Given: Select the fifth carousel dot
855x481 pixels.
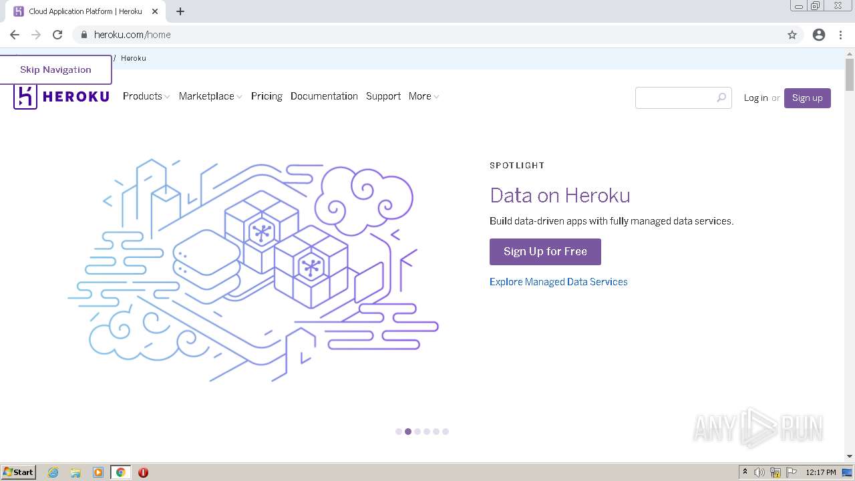Looking at the screenshot, I should click(436, 432).
